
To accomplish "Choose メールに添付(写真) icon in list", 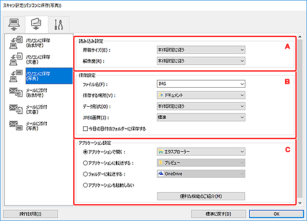I will tap(16, 126).
